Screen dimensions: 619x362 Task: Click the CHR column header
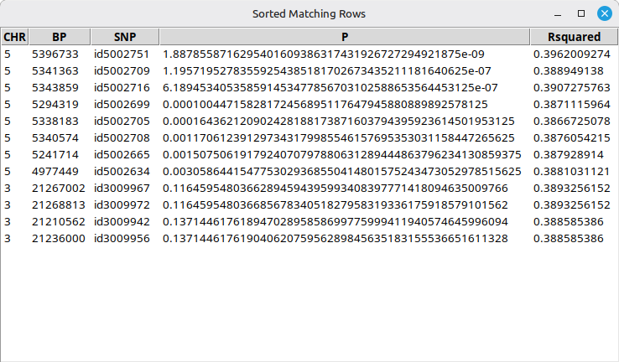point(14,37)
